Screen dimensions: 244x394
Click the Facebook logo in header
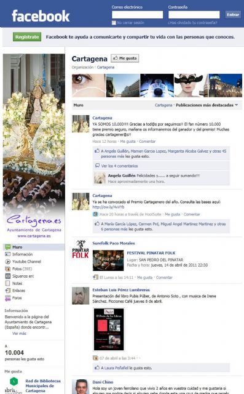pyautogui.click(x=41, y=16)
